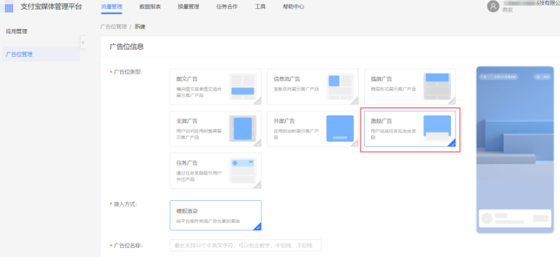
Task: Select the 激励广告 ad type card
Action: point(410,129)
